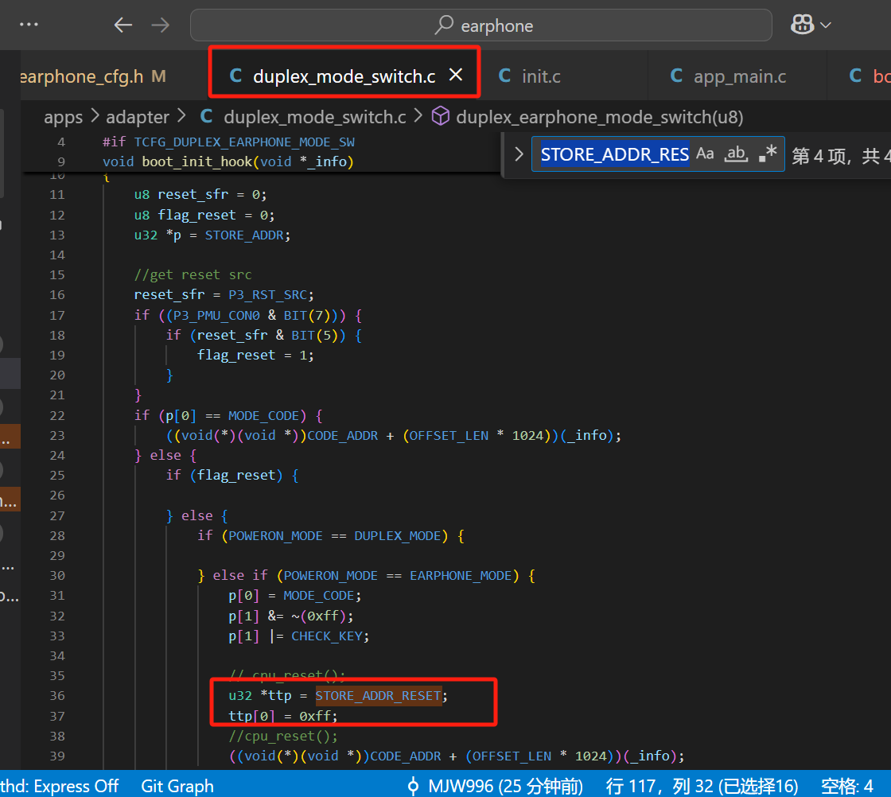Click the //get reset src comment
The width and height of the screenshot is (891, 797).
(x=193, y=274)
